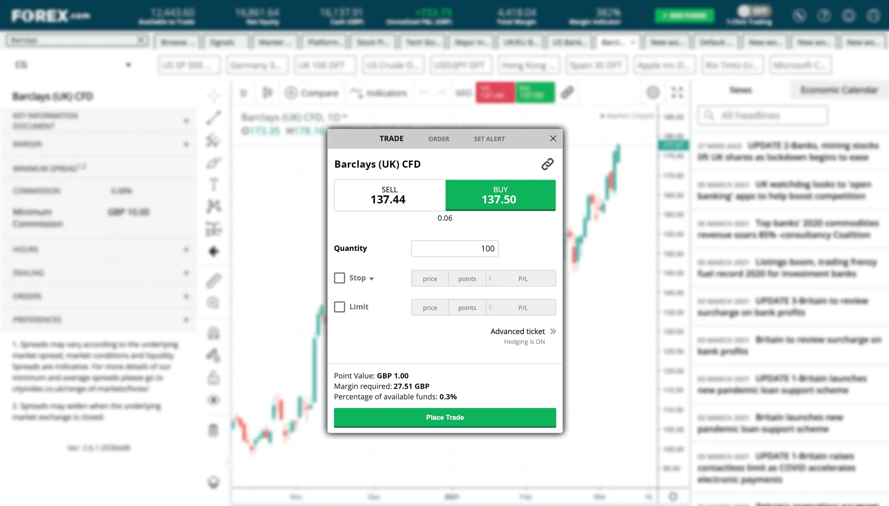Open the Limit price dropdown
Image resolution: width=889 pixels, height=506 pixels.
point(430,307)
